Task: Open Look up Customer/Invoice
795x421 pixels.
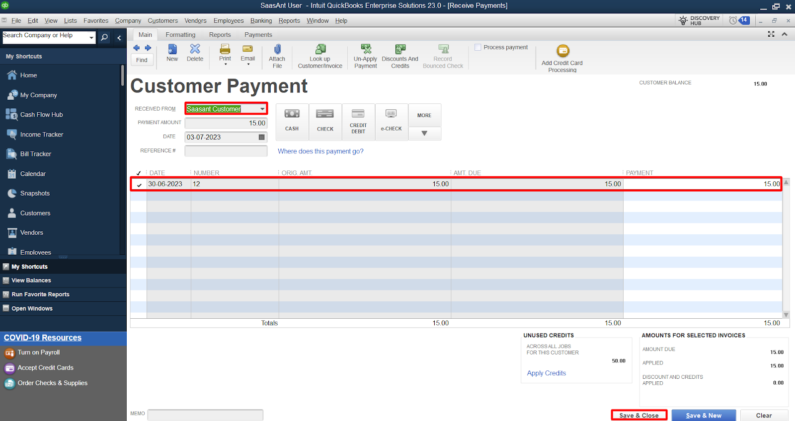Action: [320, 56]
